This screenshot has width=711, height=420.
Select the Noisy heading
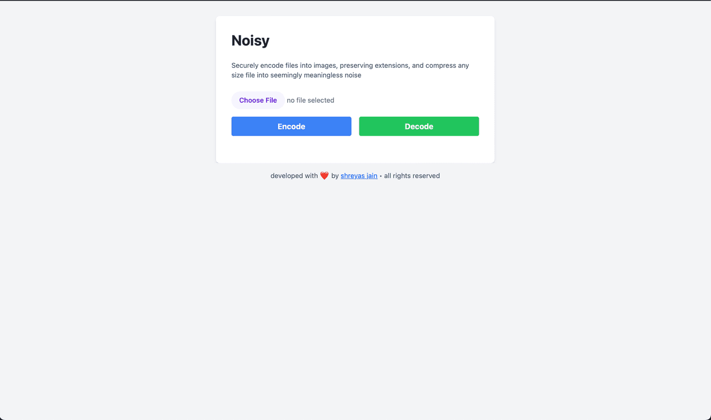click(x=251, y=41)
